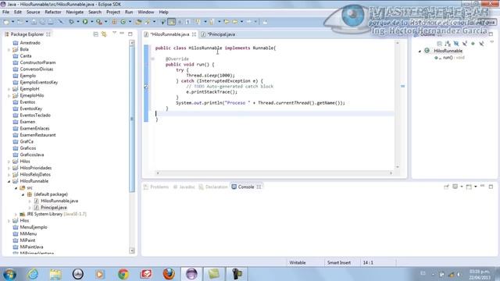
Task: Open the Declaration tab
Action: point(213,187)
